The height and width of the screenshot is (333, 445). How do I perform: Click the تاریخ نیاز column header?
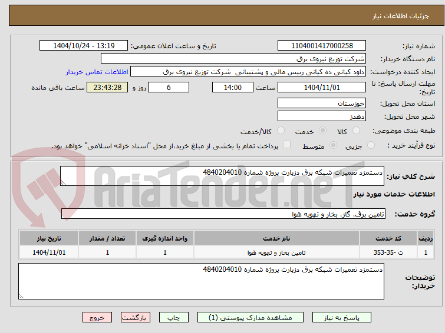tap(49, 238)
